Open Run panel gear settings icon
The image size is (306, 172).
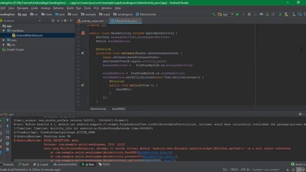(300, 114)
